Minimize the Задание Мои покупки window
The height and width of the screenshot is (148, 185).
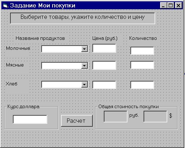pyautogui.click(x=163, y=5)
